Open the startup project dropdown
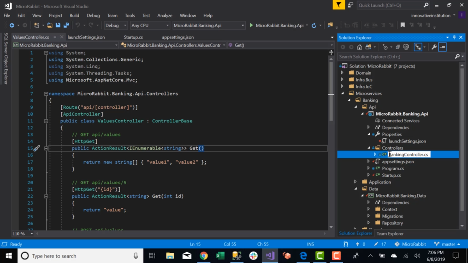This screenshot has height=263, width=468. pos(209,25)
